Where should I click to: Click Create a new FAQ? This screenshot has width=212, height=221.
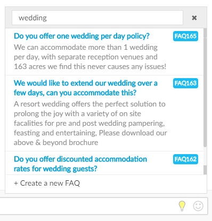tap(47, 183)
